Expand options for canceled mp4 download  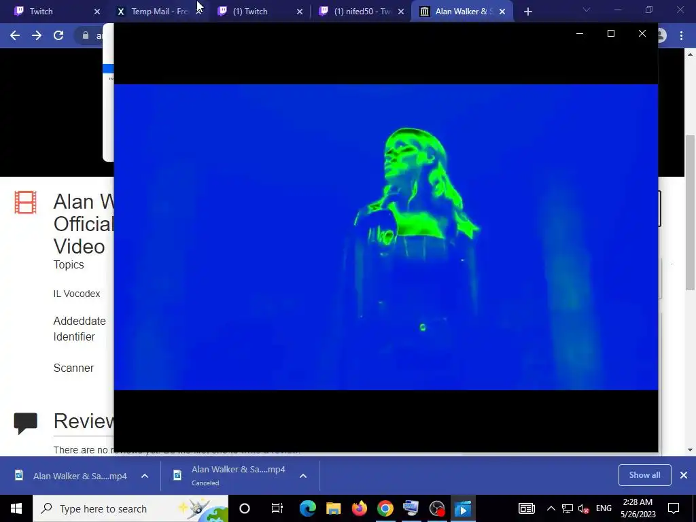point(303,476)
